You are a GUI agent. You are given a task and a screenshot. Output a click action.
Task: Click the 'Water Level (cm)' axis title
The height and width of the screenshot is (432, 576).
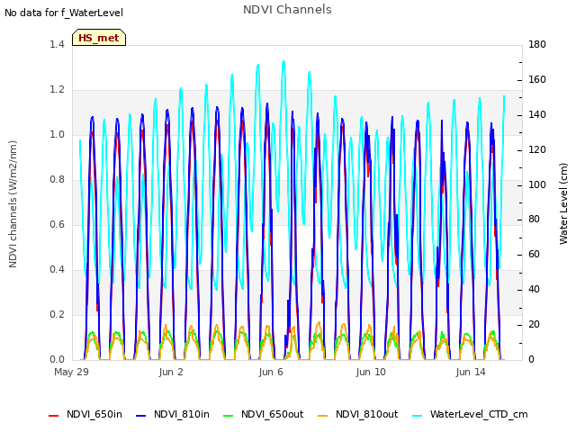tap(563, 204)
